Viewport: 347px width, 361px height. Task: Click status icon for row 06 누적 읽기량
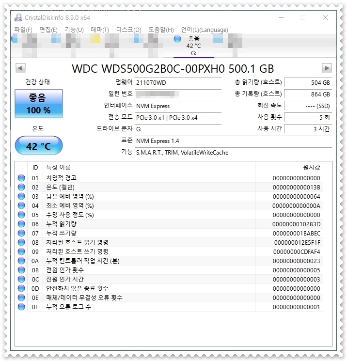click(x=21, y=224)
